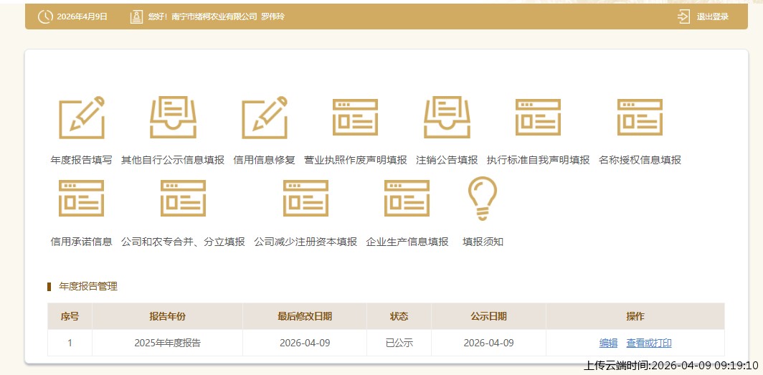Click the 年度报告管理 section heading
Viewport: 763px width, 375px height.
[x=88, y=287]
